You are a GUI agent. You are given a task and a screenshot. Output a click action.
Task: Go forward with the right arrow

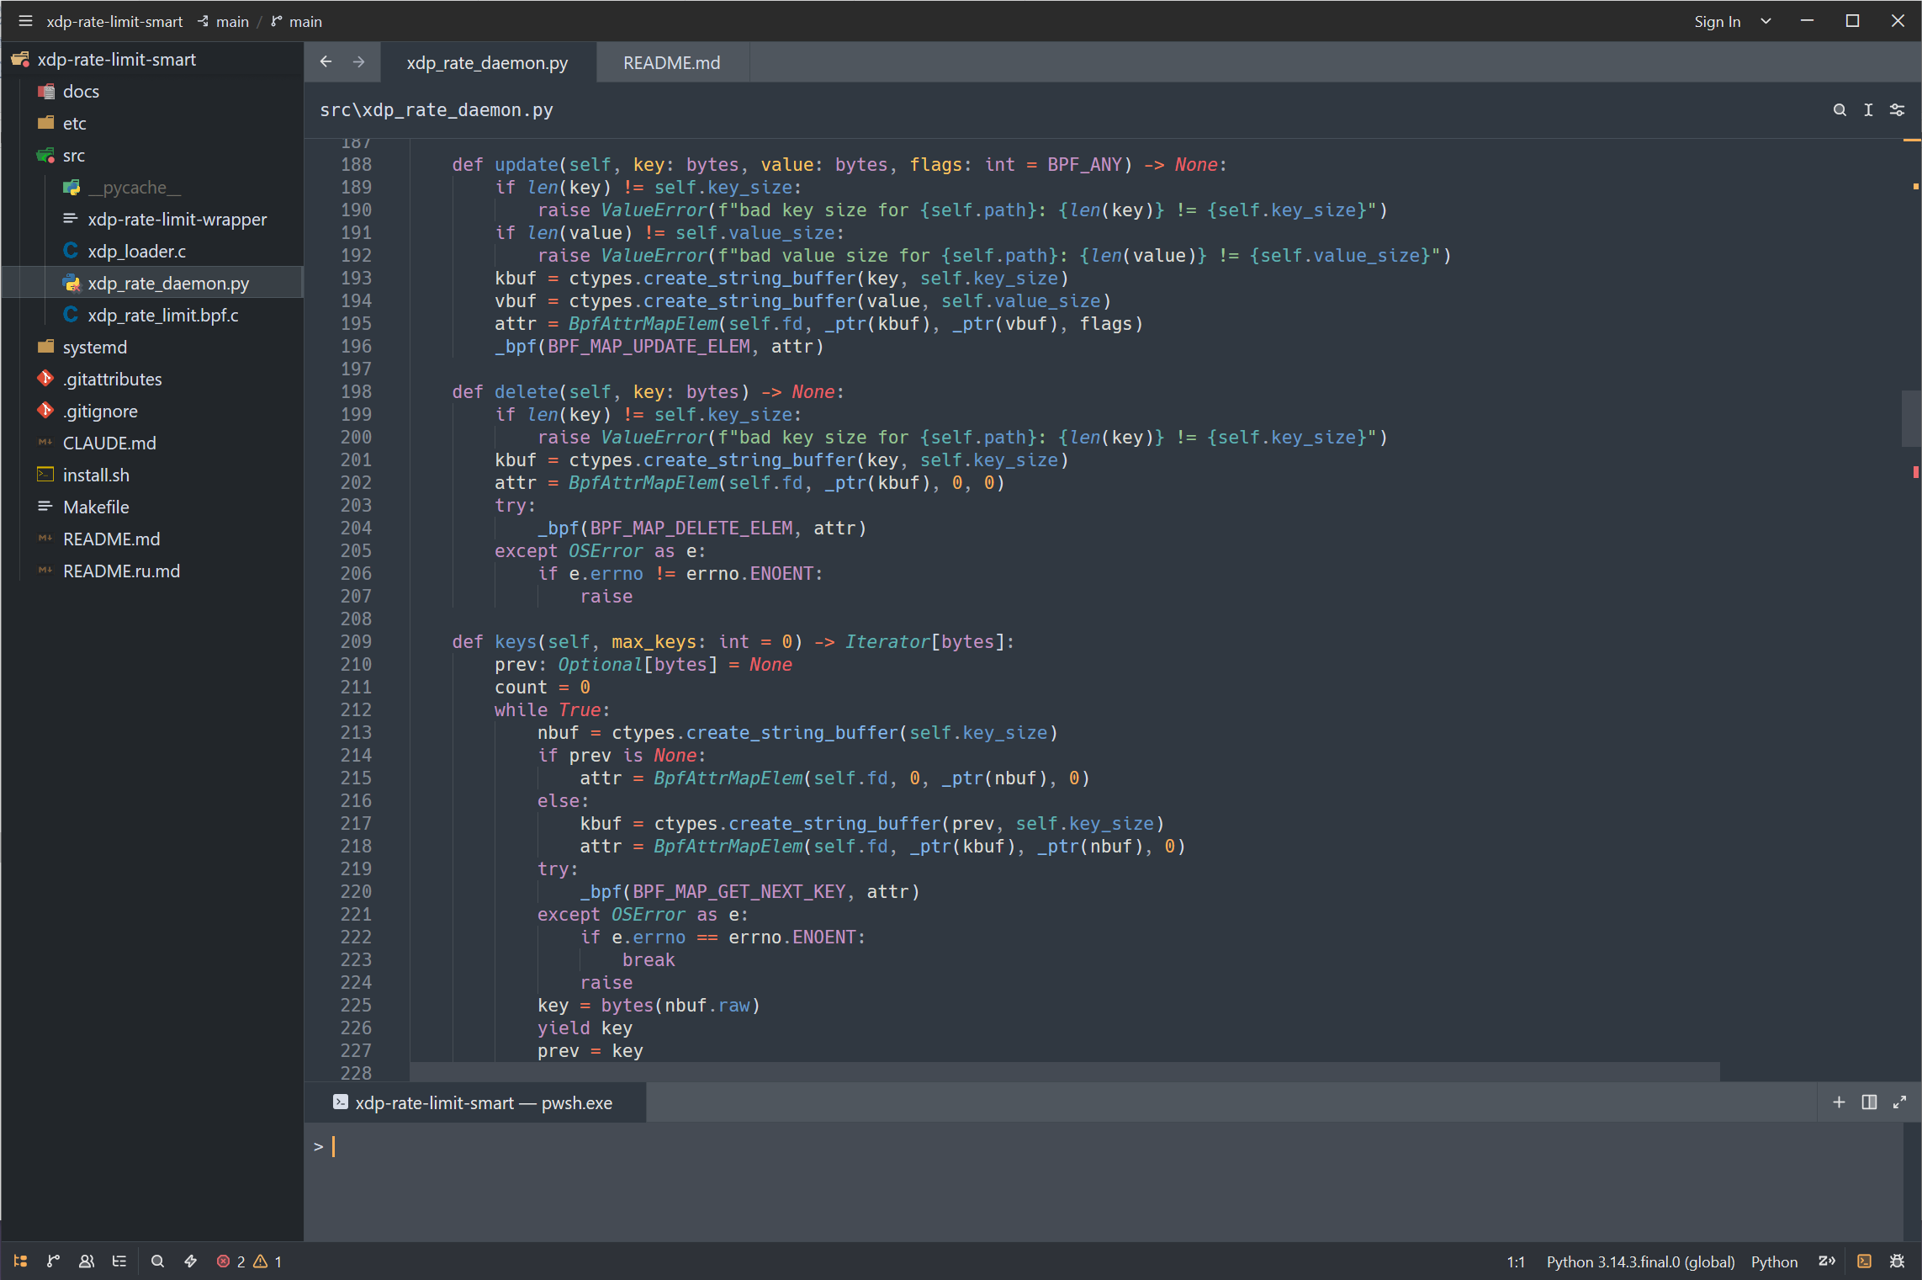pyautogui.click(x=359, y=61)
